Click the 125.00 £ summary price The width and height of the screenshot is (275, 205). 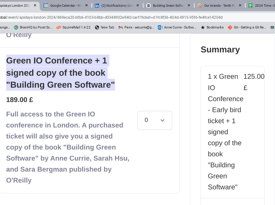[254, 82]
